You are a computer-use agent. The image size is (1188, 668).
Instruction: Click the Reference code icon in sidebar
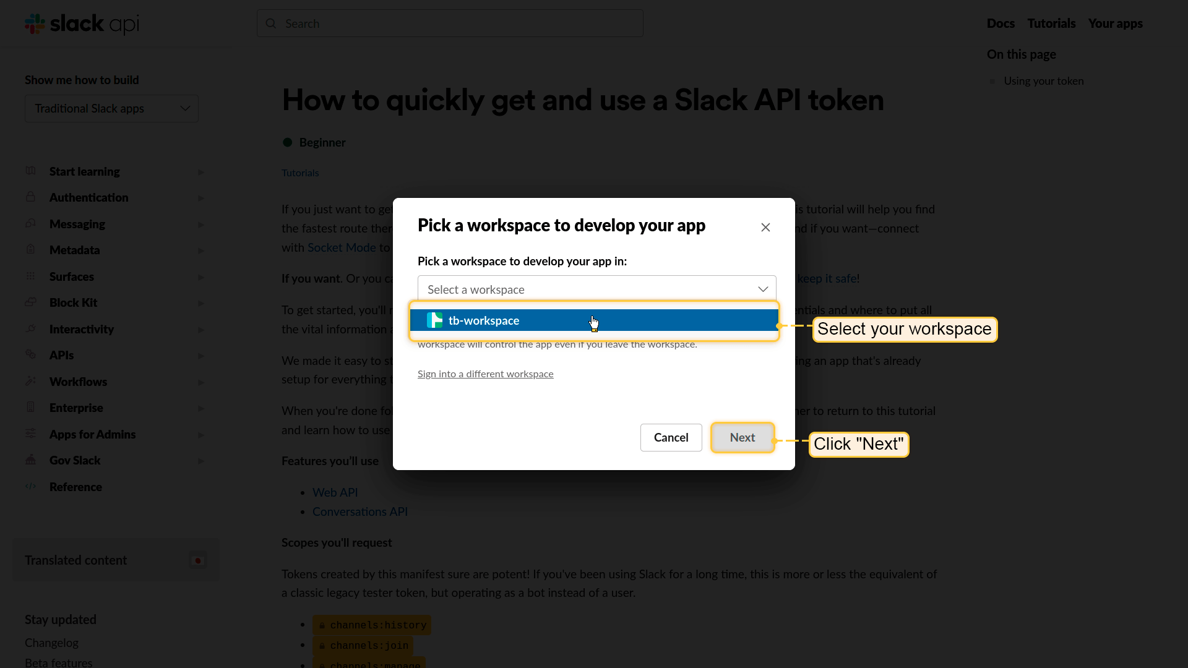[30, 487]
